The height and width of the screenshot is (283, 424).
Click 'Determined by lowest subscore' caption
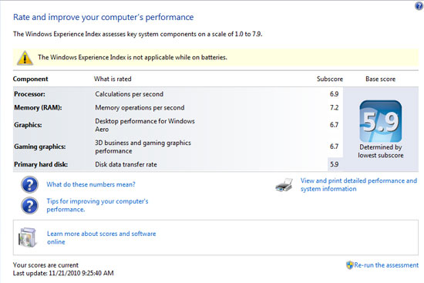click(x=381, y=151)
